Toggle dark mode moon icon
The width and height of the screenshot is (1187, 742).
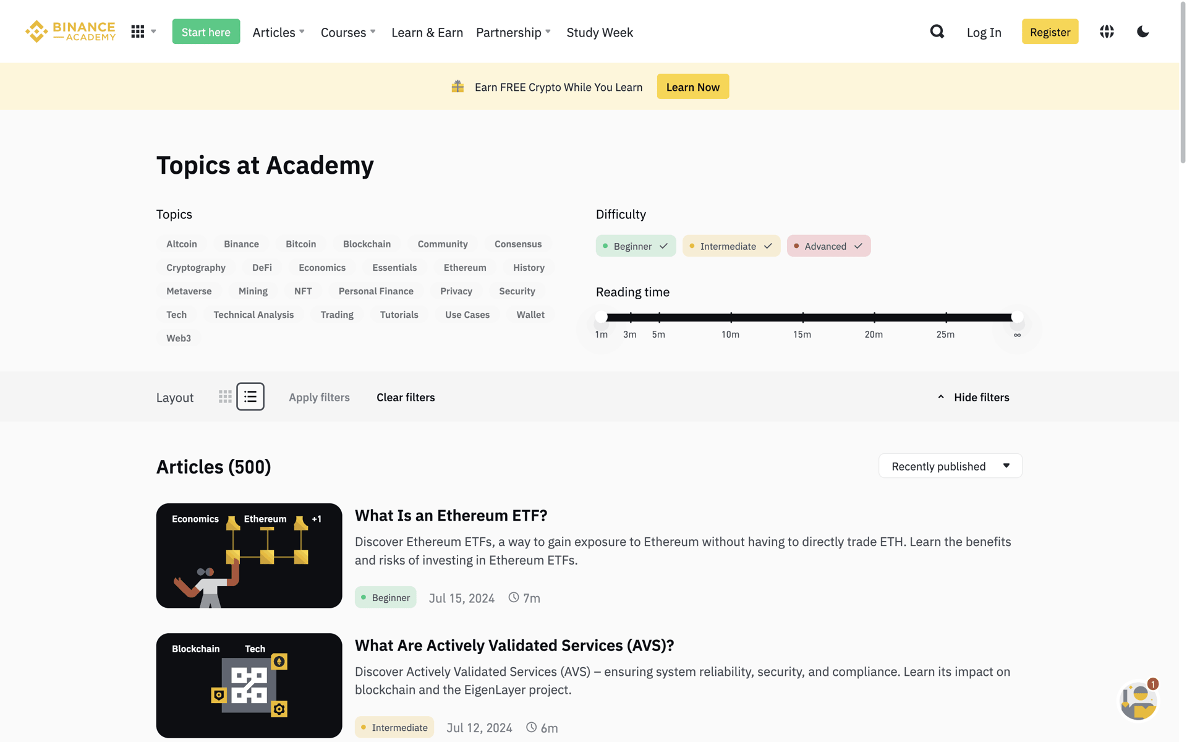click(1142, 32)
